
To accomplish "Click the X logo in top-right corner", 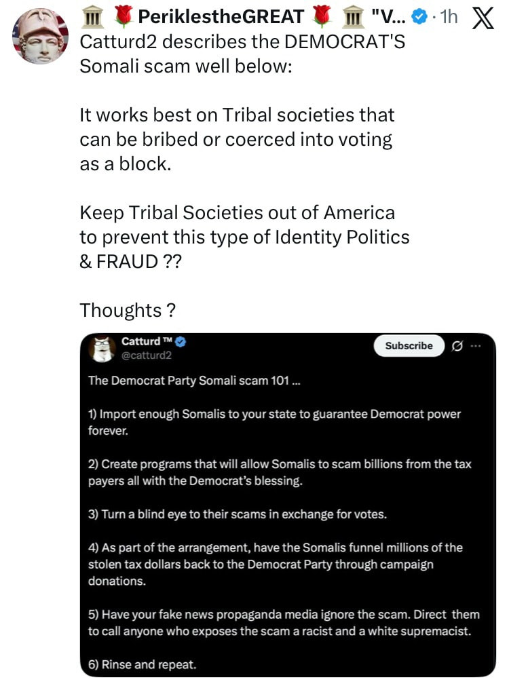I will (483, 18).
